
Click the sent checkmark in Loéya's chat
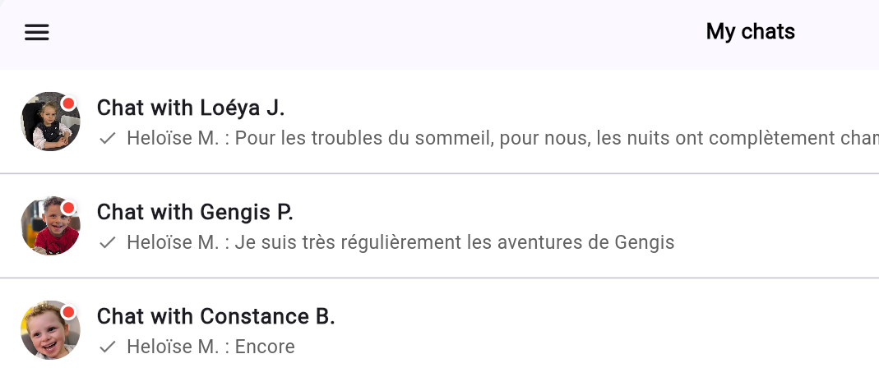(x=107, y=139)
